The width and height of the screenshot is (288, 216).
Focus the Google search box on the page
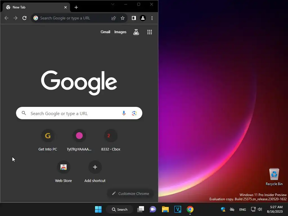(79, 113)
